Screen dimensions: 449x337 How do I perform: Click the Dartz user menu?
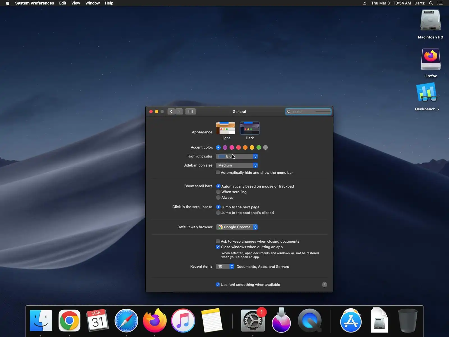419,3
